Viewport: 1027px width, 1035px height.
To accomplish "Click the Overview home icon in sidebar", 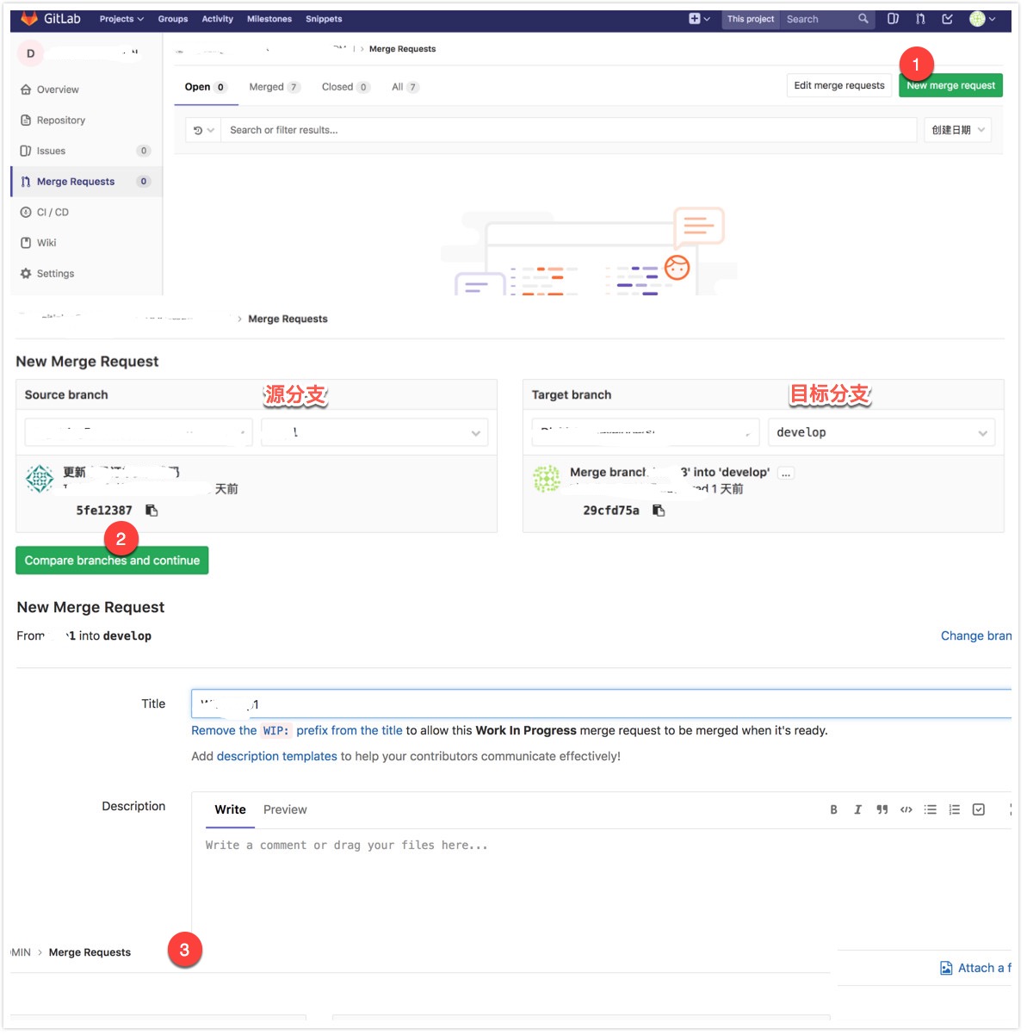I will tap(26, 90).
